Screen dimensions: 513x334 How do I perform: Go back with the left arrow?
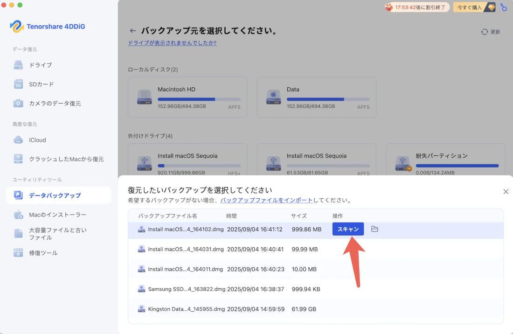click(132, 31)
